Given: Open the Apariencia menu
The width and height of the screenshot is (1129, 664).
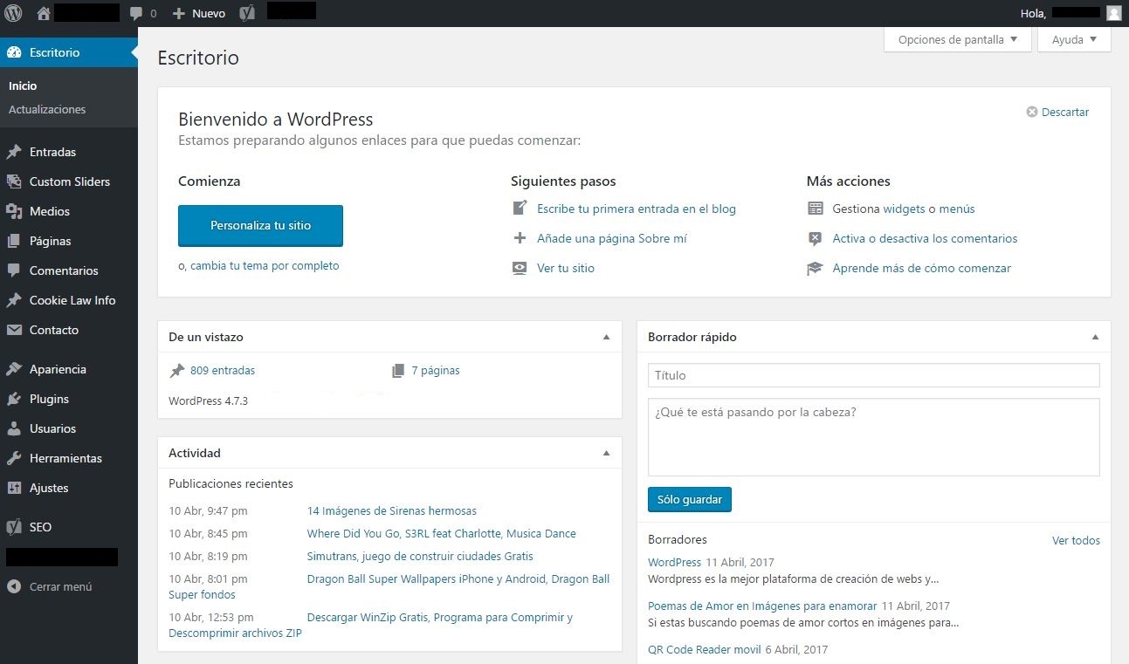Looking at the screenshot, I should click(x=69, y=369).
